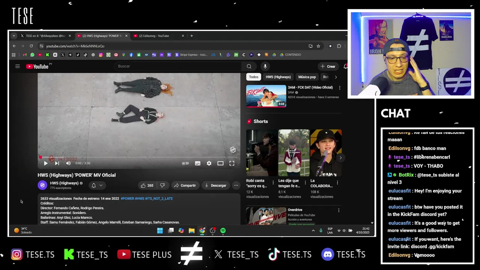Click the Compartir button
The image size is (480, 270).
point(185,185)
